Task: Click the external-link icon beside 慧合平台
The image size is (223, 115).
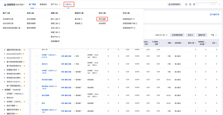Action: pyautogui.click(x=59, y=37)
